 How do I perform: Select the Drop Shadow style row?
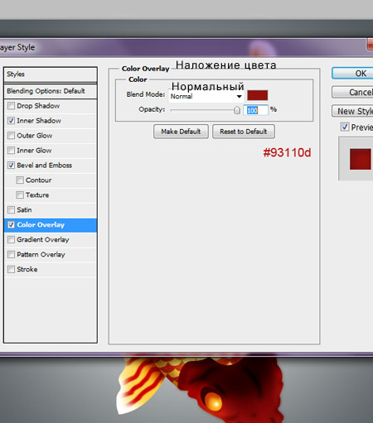pyautogui.click(x=51, y=106)
